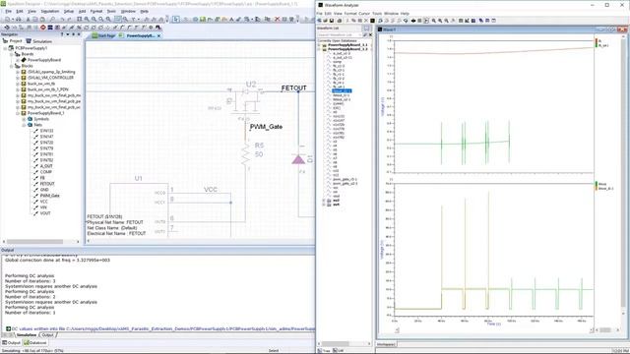The height and width of the screenshot is (354, 630).
Task: Click green legend marker in upper plot
Action: [597, 45]
